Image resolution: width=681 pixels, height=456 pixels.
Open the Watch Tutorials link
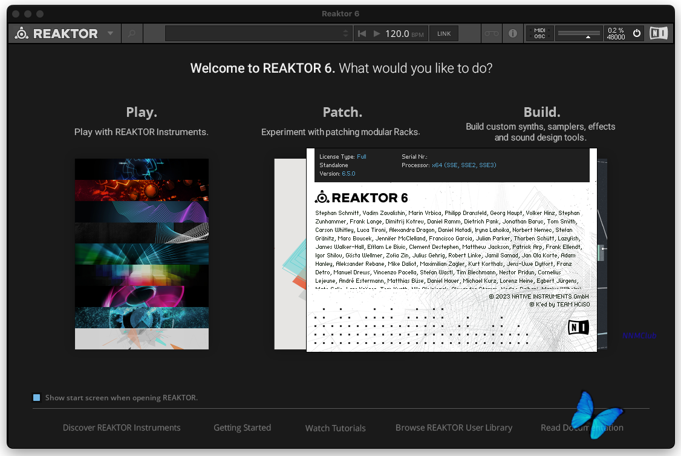tap(335, 428)
